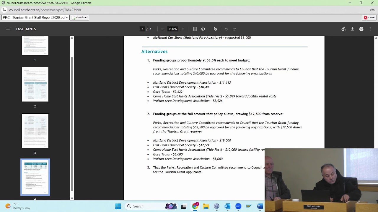Open Zoom from taskbar
Viewport: 378px width, 212px height.
click(238, 206)
